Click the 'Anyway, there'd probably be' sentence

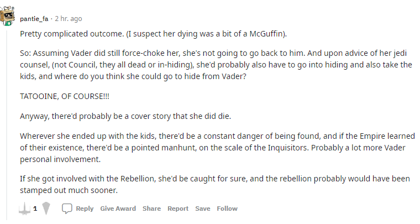(x=125, y=116)
